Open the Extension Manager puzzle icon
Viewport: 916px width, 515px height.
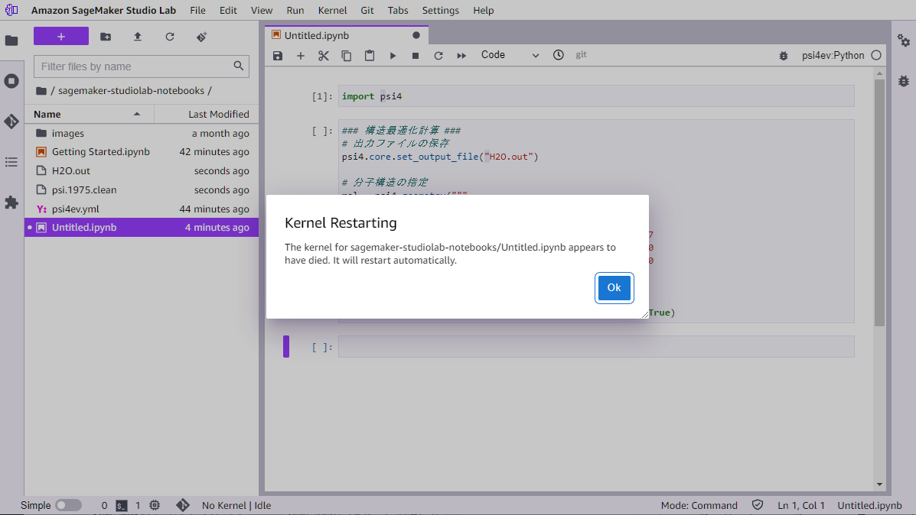(x=11, y=202)
